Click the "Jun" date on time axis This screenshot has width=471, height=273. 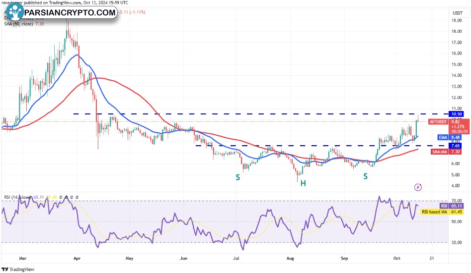coord(183,258)
